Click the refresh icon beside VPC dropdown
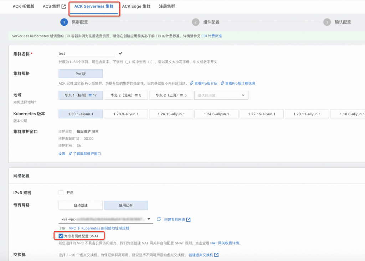 (159, 219)
